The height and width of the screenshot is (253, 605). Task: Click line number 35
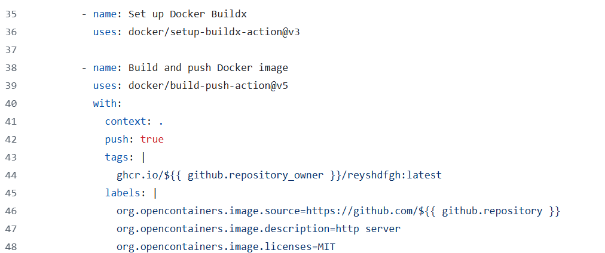(x=11, y=14)
